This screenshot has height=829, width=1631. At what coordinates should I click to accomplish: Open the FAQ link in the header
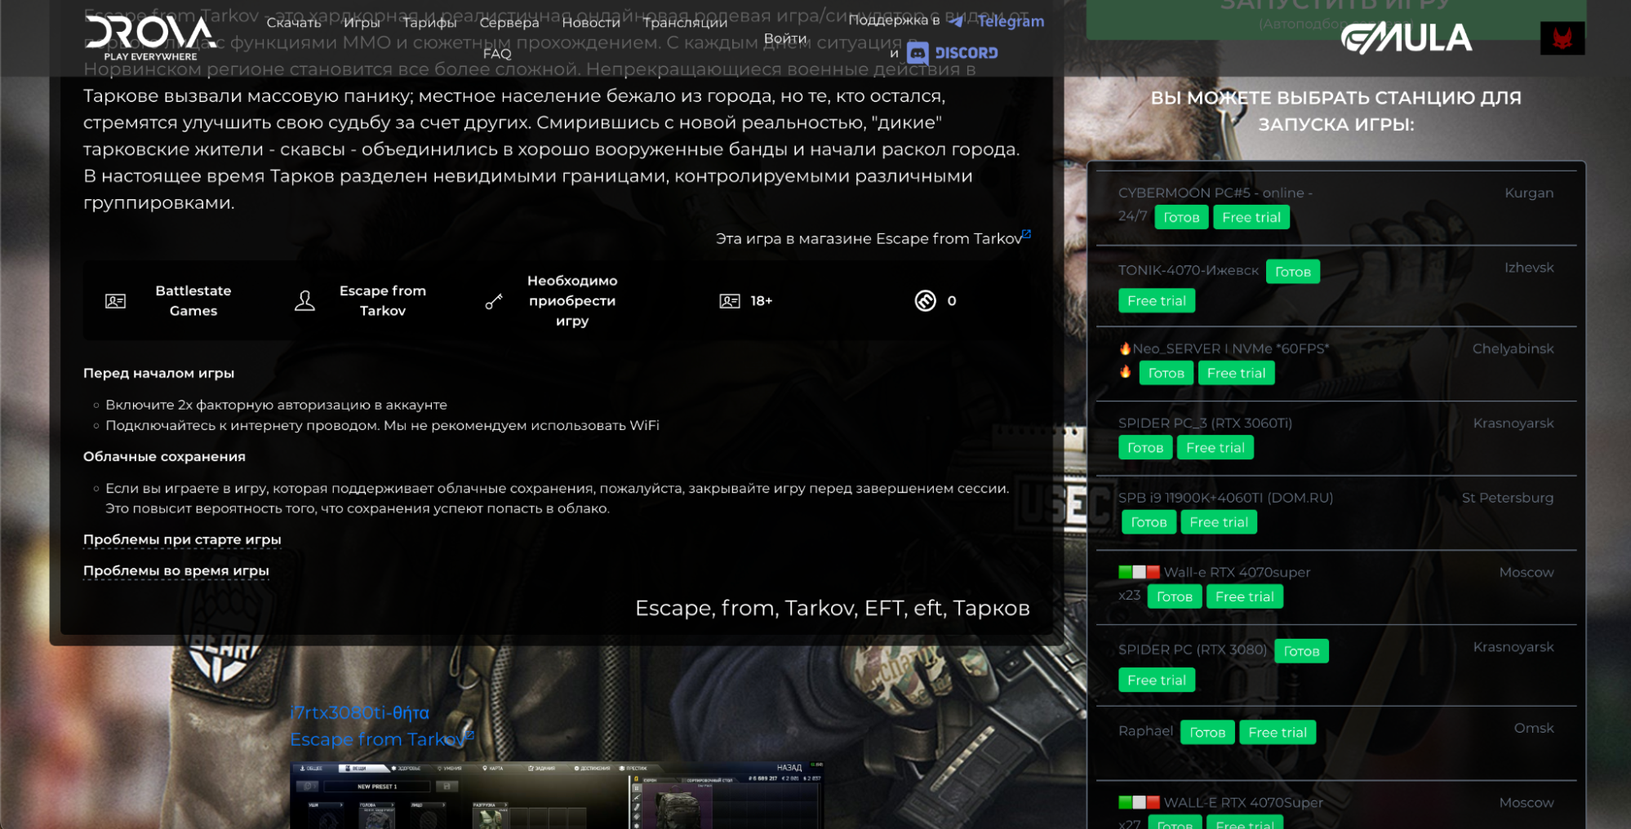point(497,54)
